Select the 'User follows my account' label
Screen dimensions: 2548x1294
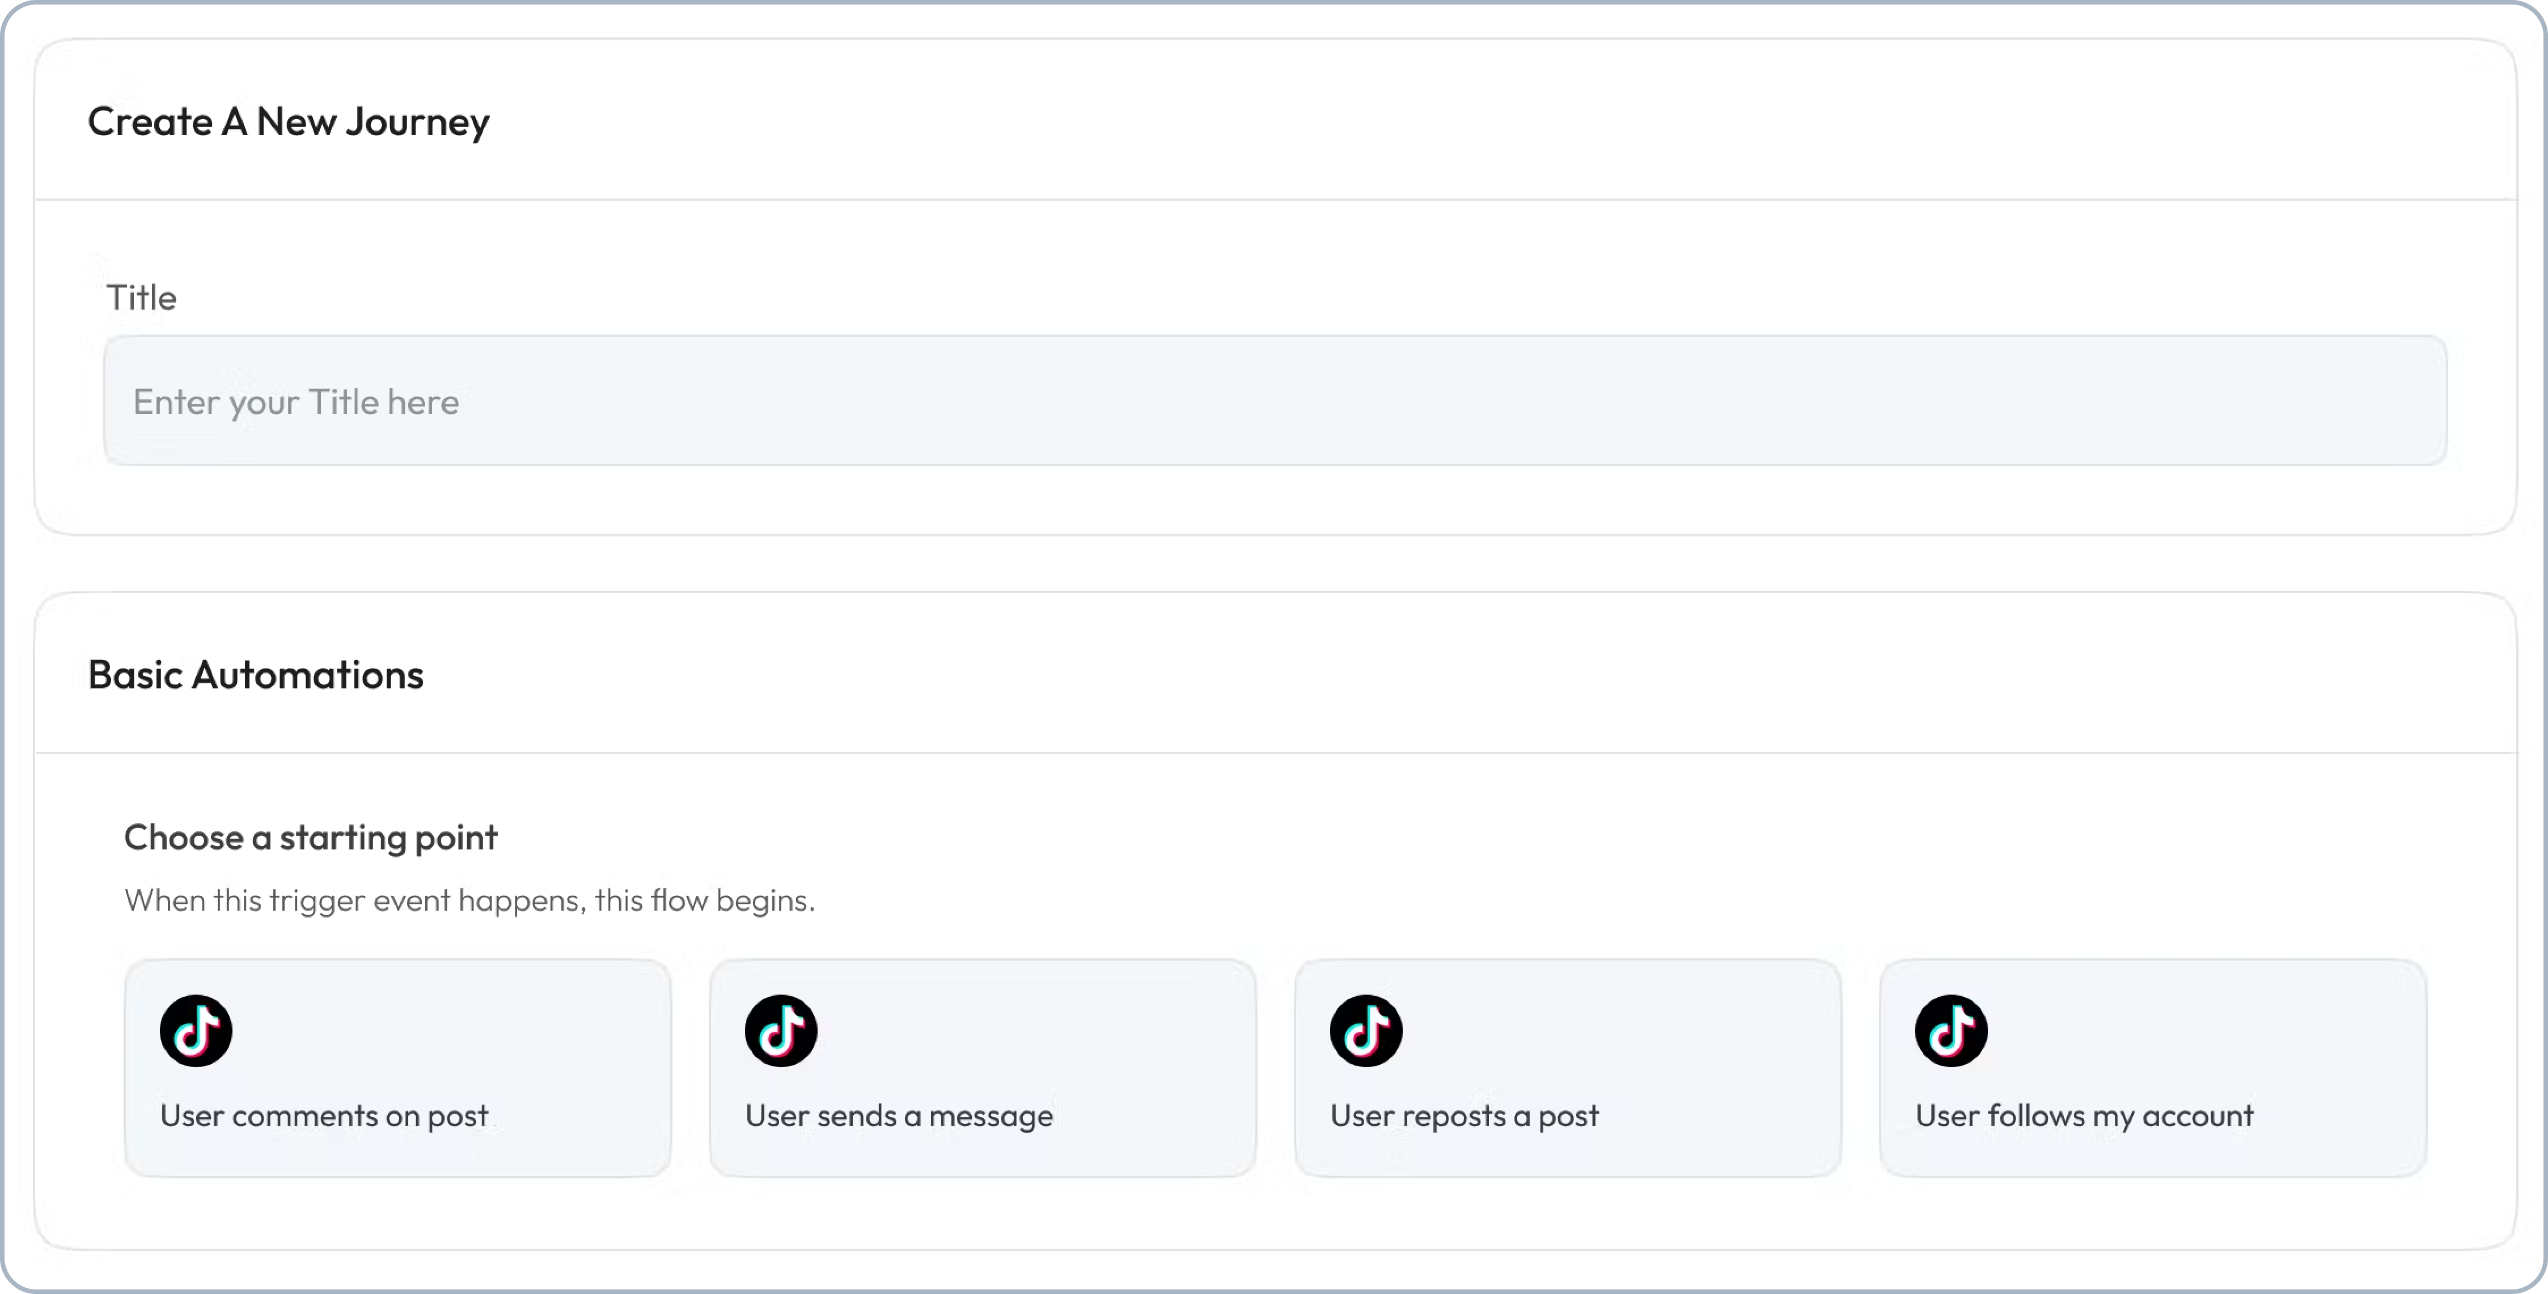click(x=2084, y=1116)
